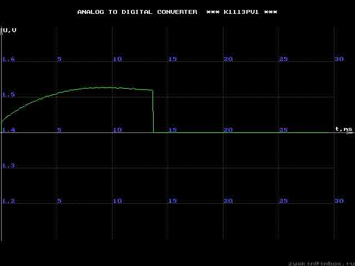Click the 20 label on middle time axis

tap(228, 130)
